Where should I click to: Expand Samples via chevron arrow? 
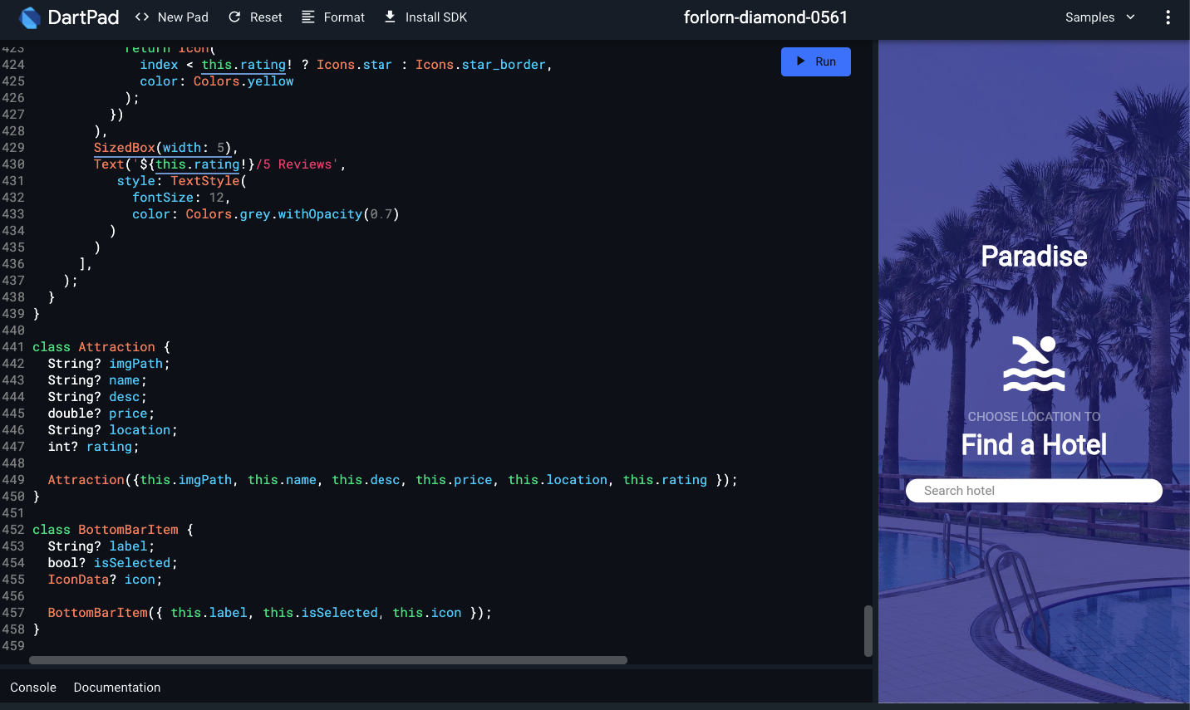pos(1130,17)
